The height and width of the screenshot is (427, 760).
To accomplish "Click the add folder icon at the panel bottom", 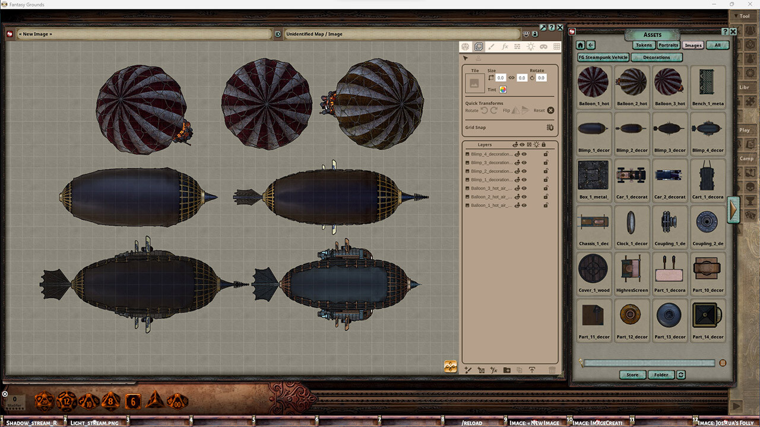I will click(x=506, y=369).
